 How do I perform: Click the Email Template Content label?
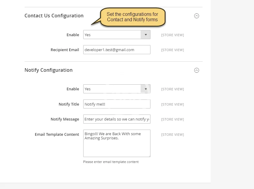(57, 135)
